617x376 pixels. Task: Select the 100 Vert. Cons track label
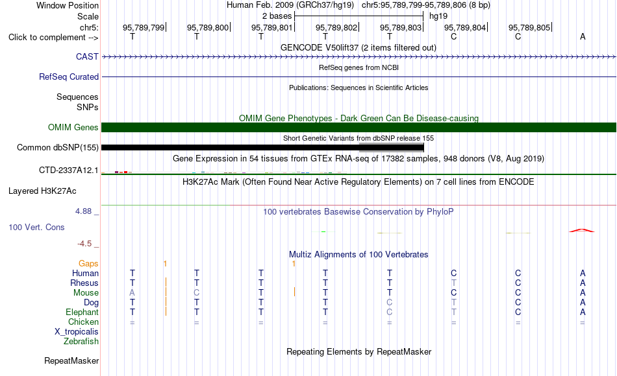36,227
